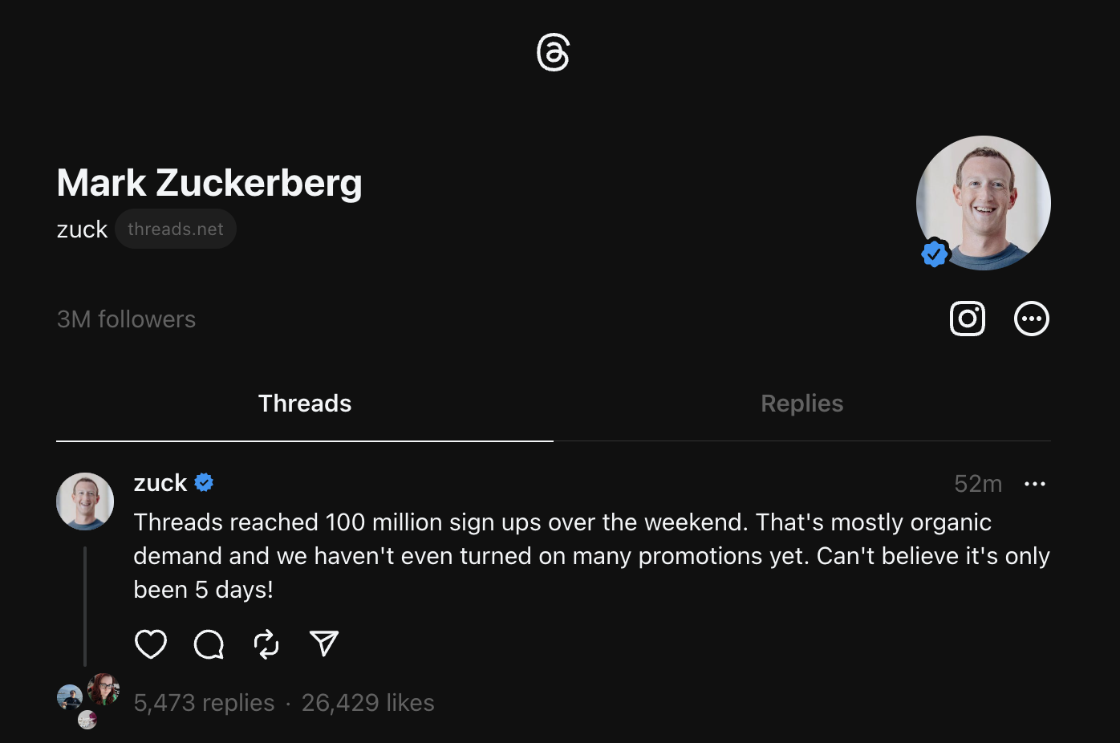This screenshot has height=743, width=1120.
Task: Click the replier avatars cluster
Action: click(87, 700)
